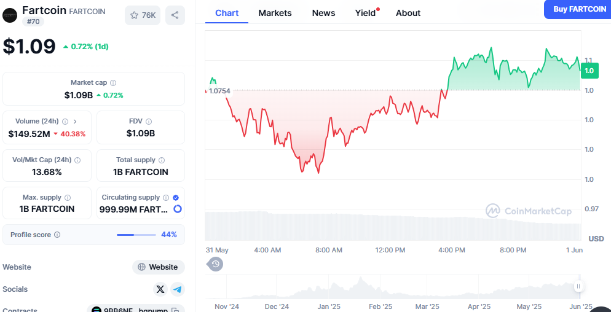Click the timeline range slider handle
The height and width of the screenshot is (312, 611).
click(578, 286)
